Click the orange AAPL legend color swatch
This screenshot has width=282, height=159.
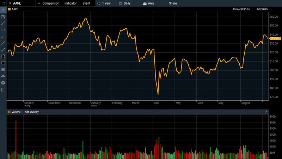click(x=9, y=10)
